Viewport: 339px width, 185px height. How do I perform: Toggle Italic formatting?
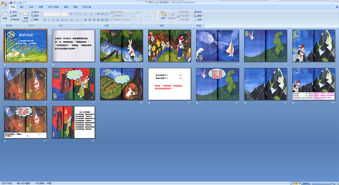pos(49,20)
